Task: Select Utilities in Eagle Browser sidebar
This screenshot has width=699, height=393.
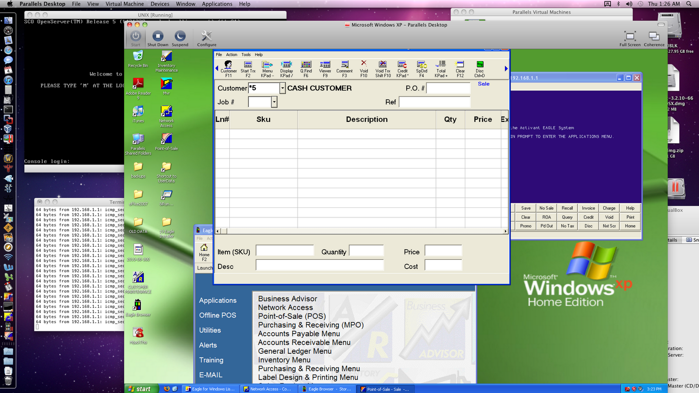Action: [210, 330]
